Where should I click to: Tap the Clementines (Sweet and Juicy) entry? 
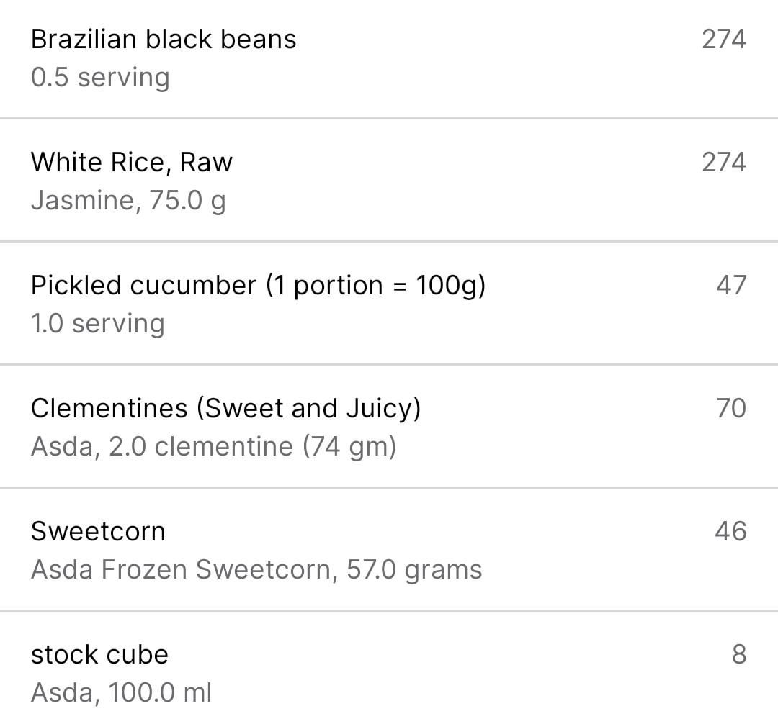(389, 426)
